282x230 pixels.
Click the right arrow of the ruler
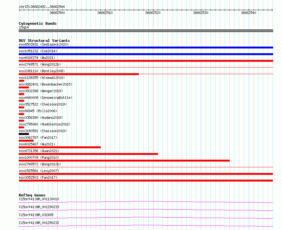(272, 10)
